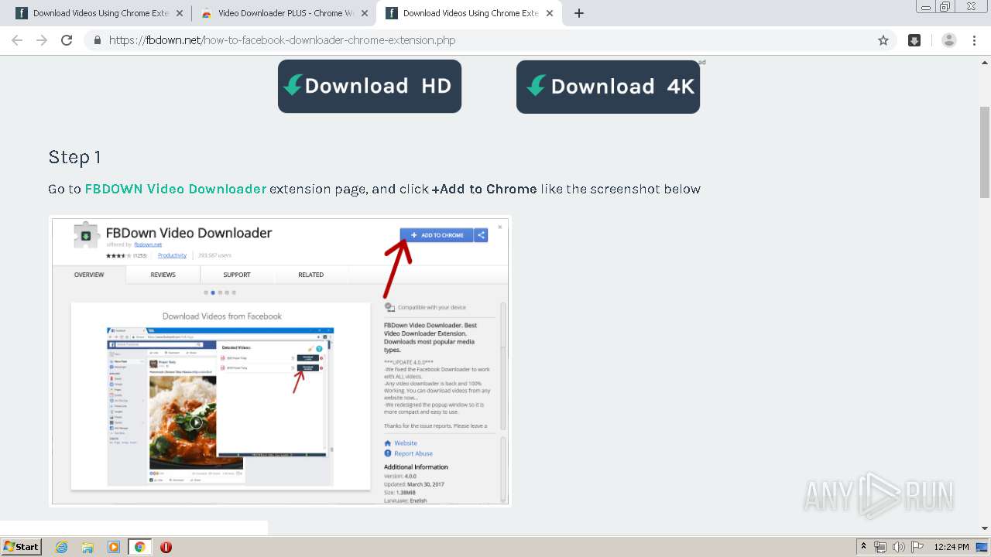Viewport: 991px width, 557px height.
Task: Click the extension page screenshot image
Action: 279,361
